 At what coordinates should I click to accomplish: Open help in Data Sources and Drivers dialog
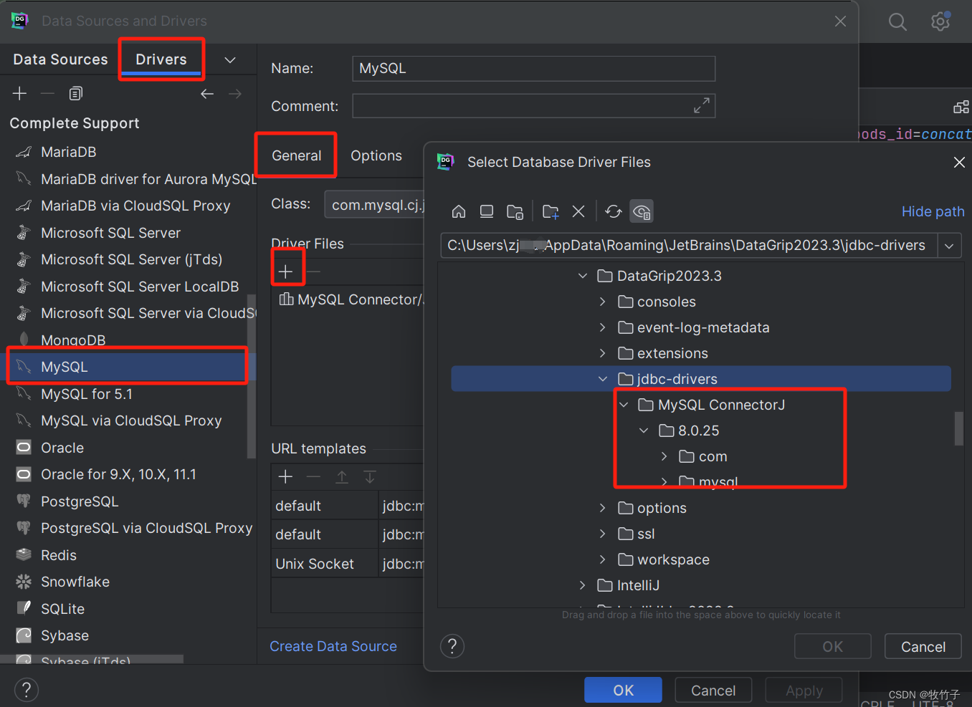(x=27, y=690)
